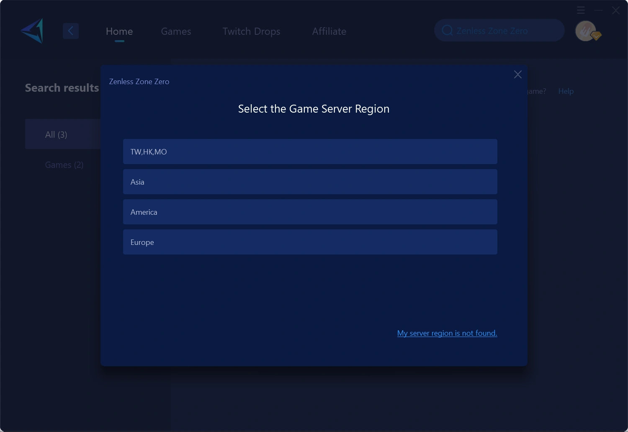Choose the Asia server region
This screenshot has height=432, width=628.
click(310, 182)
